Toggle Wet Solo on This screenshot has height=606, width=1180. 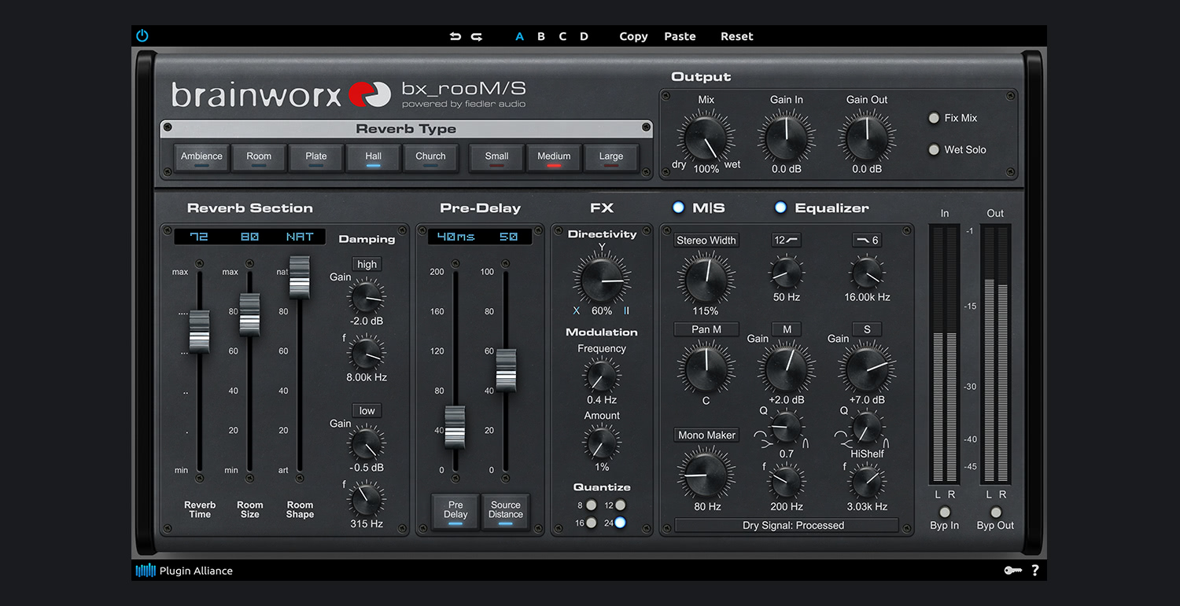click(934, 149)
